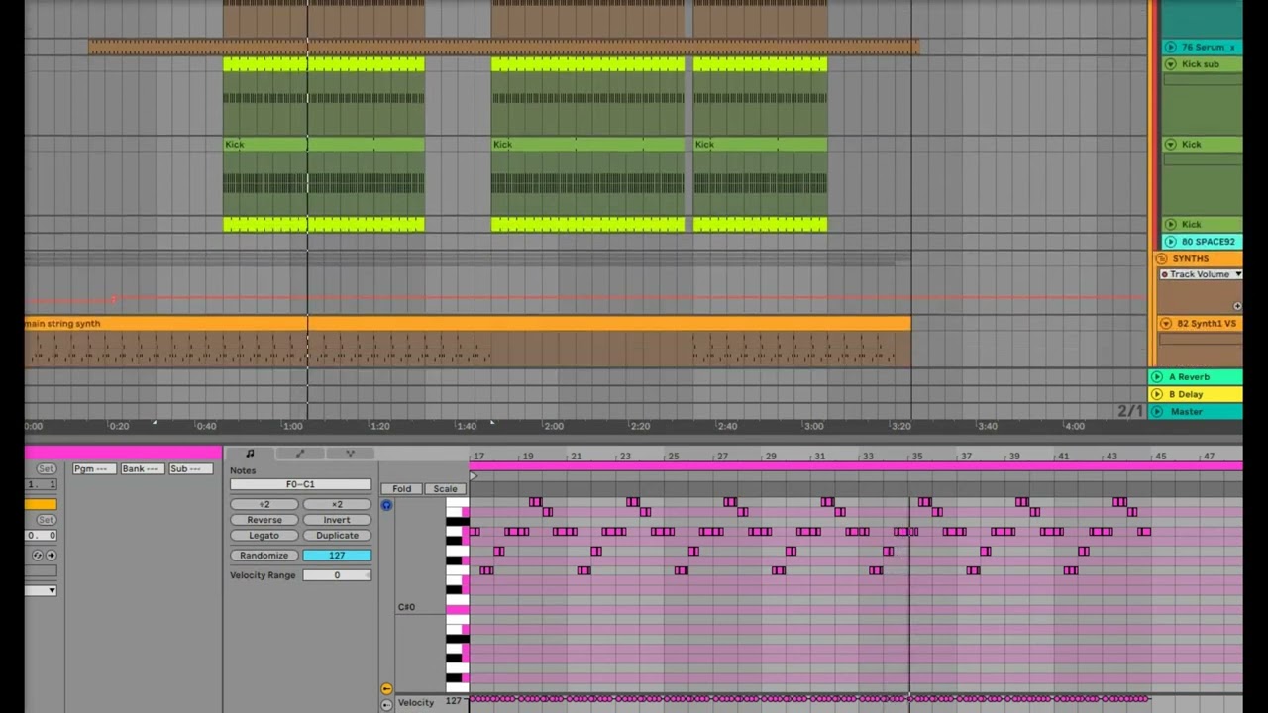
Task: Click the Randomize velocity button
Action: pos(264,556)
